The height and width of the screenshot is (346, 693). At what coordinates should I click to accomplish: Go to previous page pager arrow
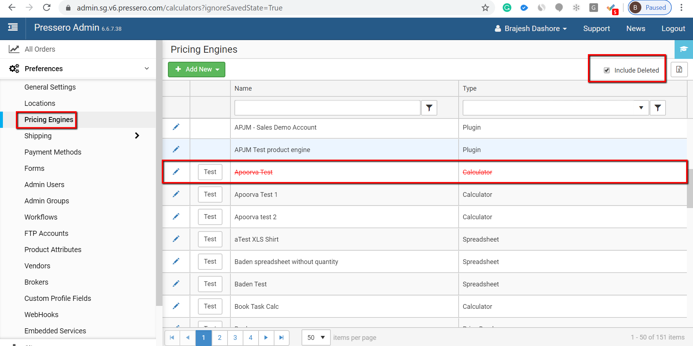[188, 338]
